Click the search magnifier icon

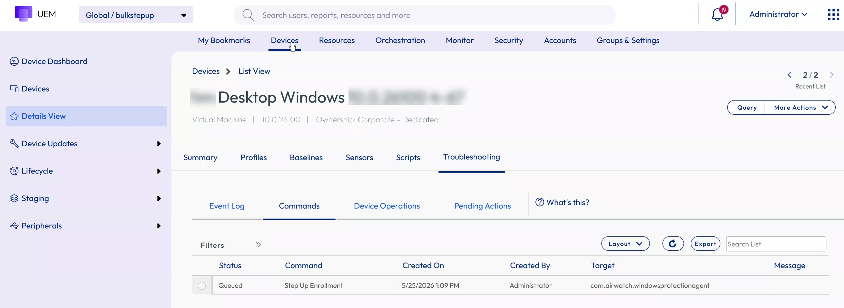click(248, 15)
